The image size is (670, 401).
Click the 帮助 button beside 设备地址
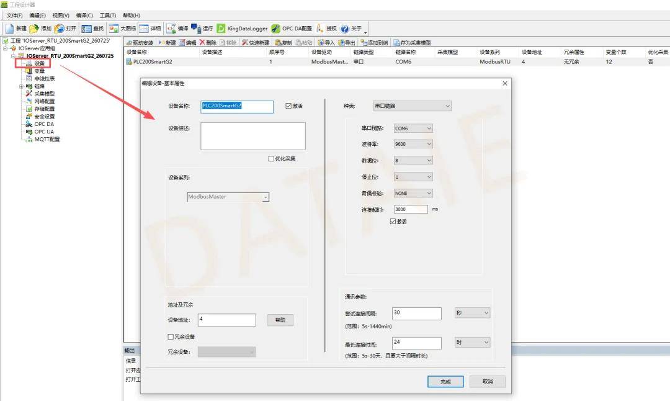click(x=280, y=320)
